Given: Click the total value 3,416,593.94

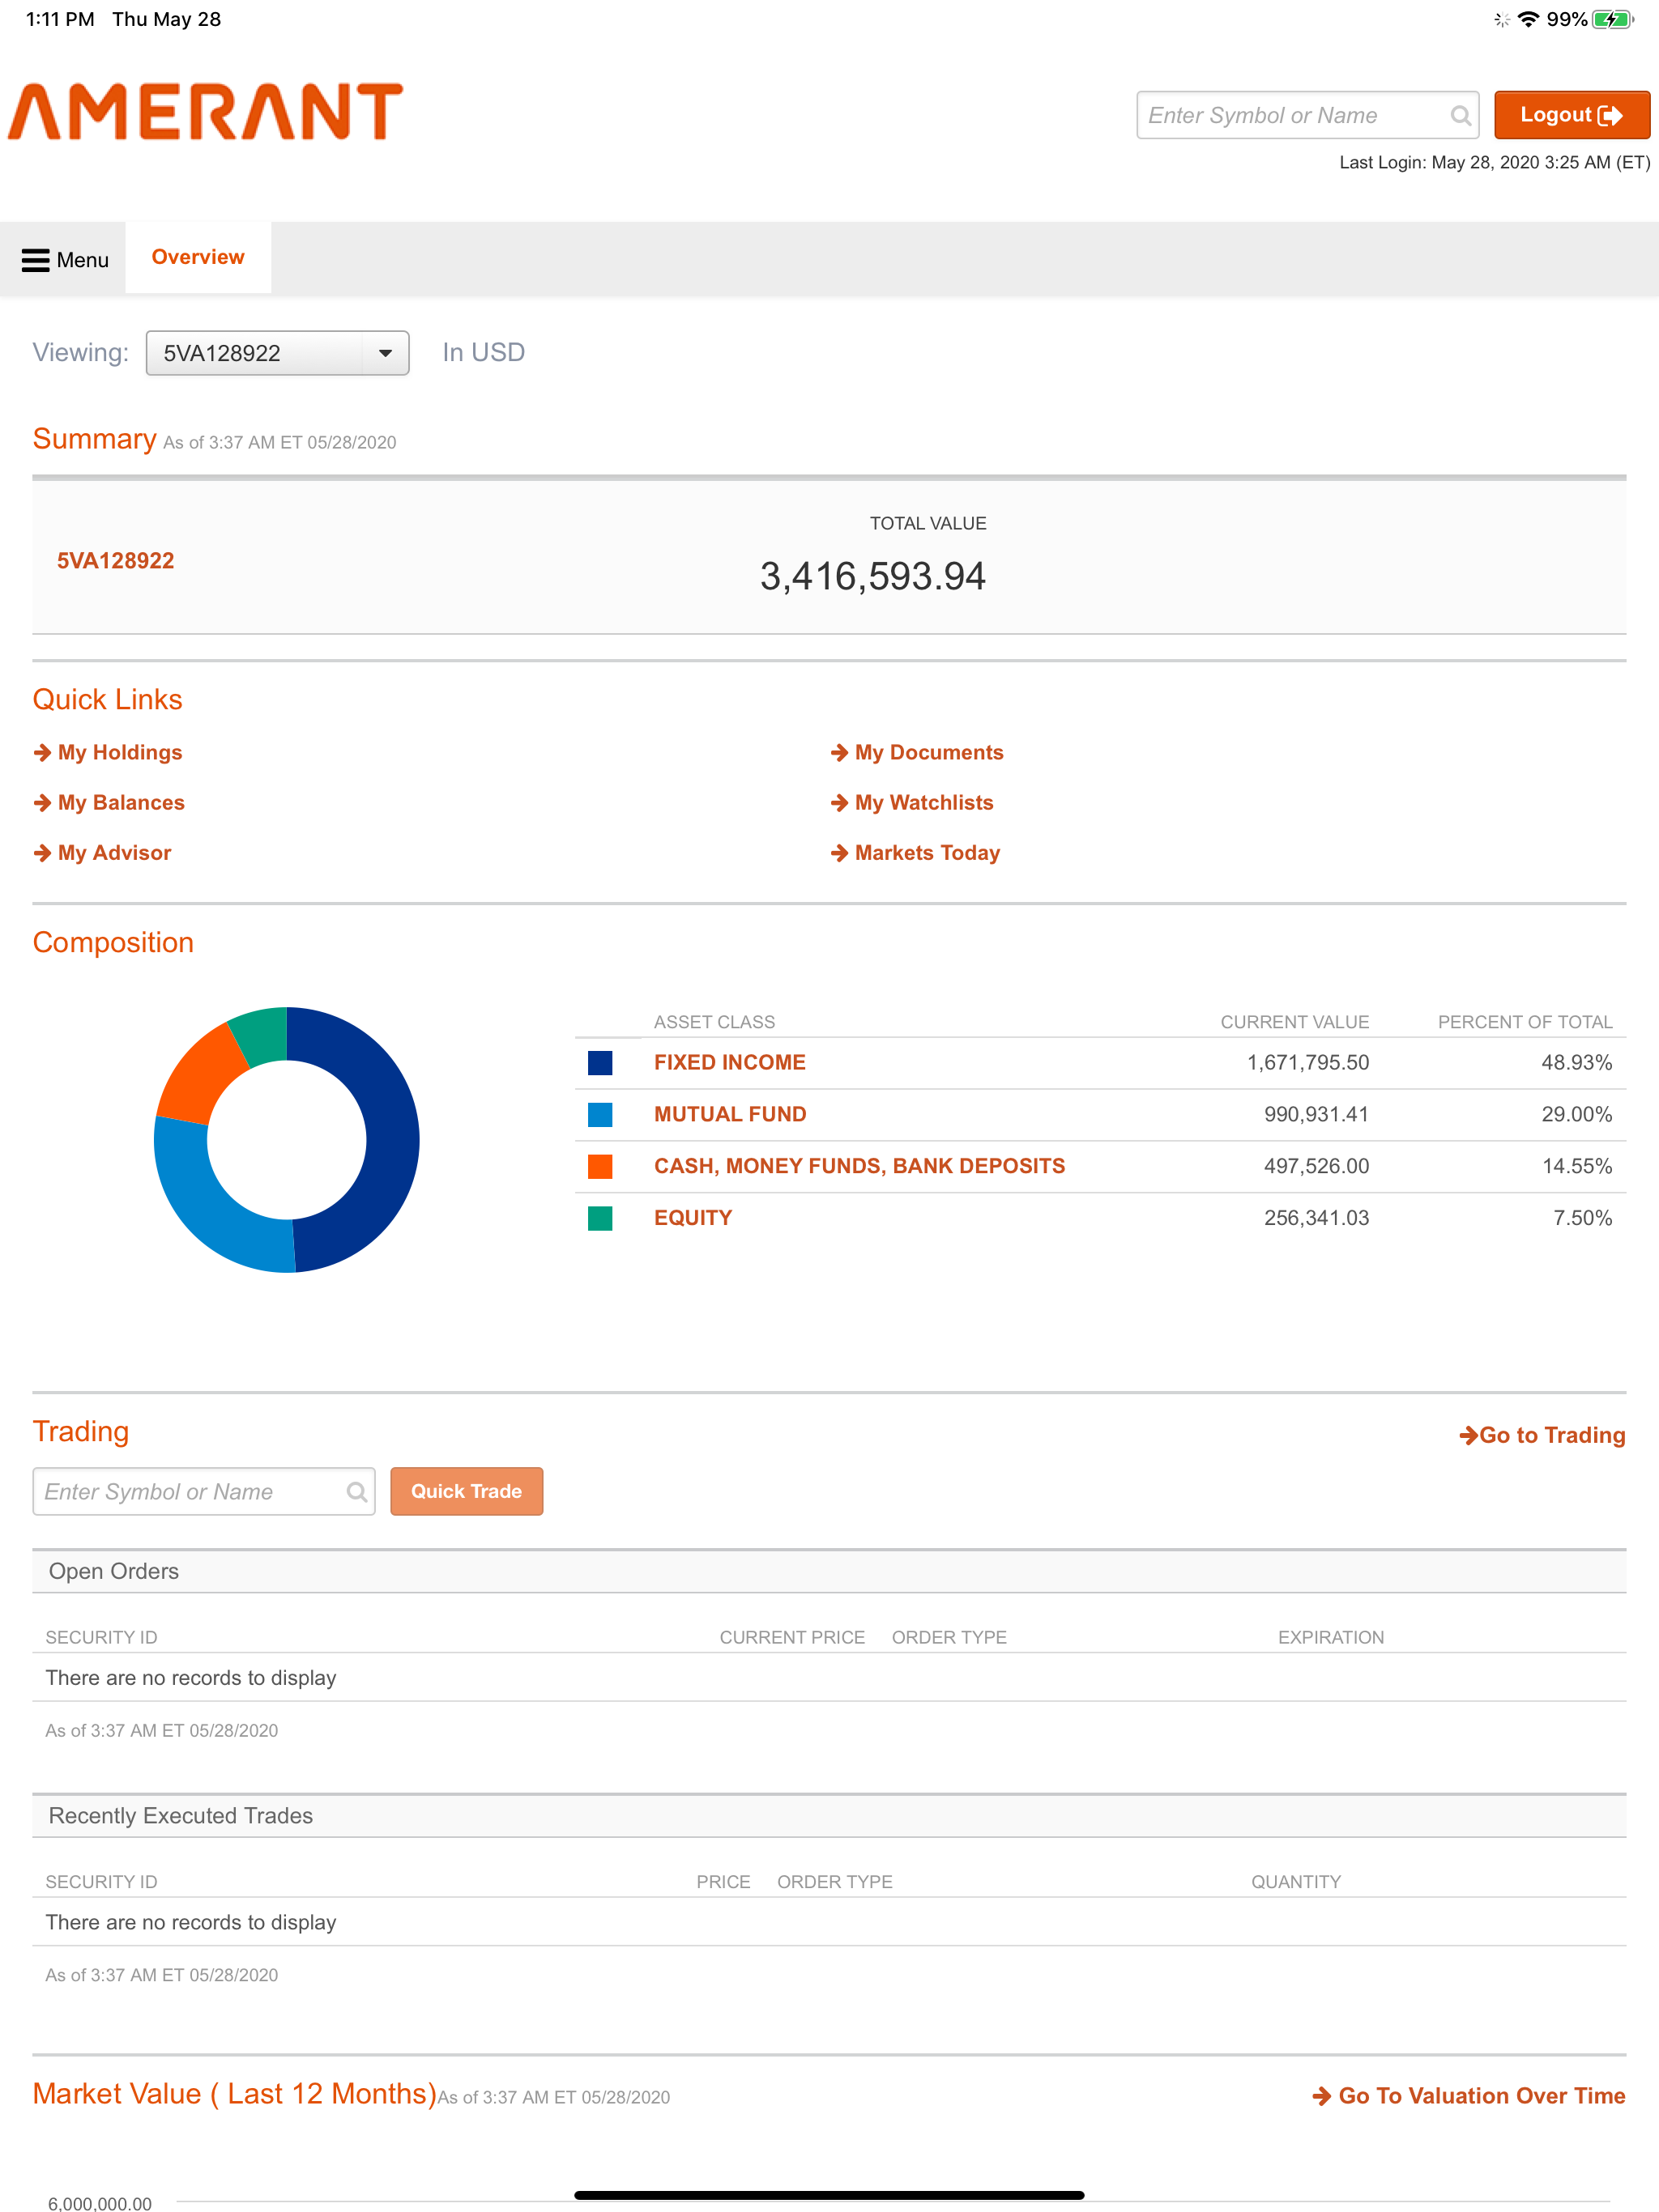Looking at the screenshot, I should [872, 577].
